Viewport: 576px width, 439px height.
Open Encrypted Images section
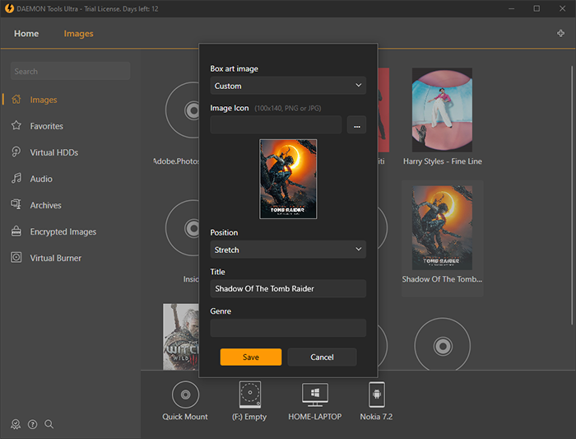[x=63, y=231]
